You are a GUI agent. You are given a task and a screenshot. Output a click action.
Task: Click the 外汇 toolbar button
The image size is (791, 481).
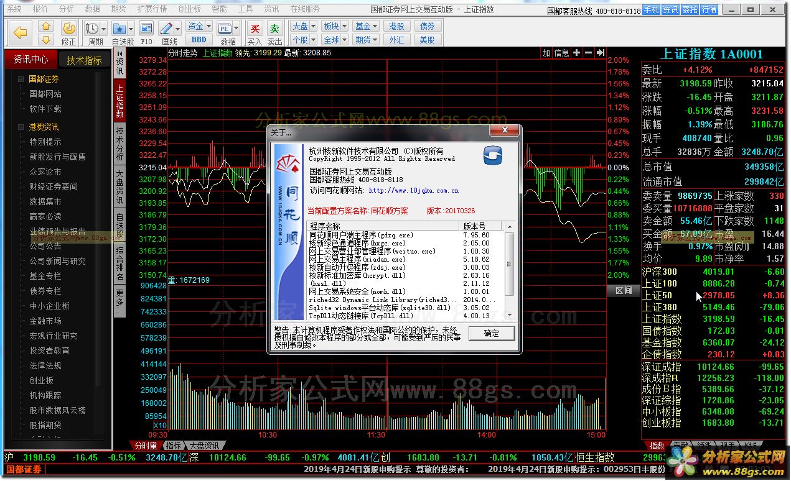coord(396,39)
